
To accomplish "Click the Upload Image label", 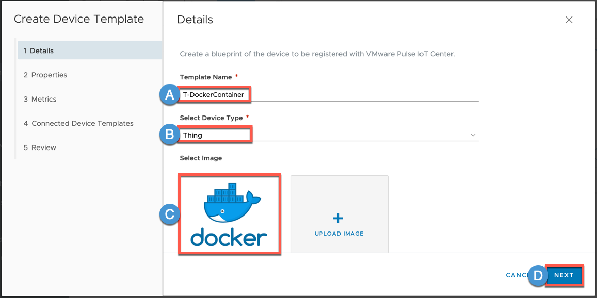I will pyautogui.click(x=339, y=234).
